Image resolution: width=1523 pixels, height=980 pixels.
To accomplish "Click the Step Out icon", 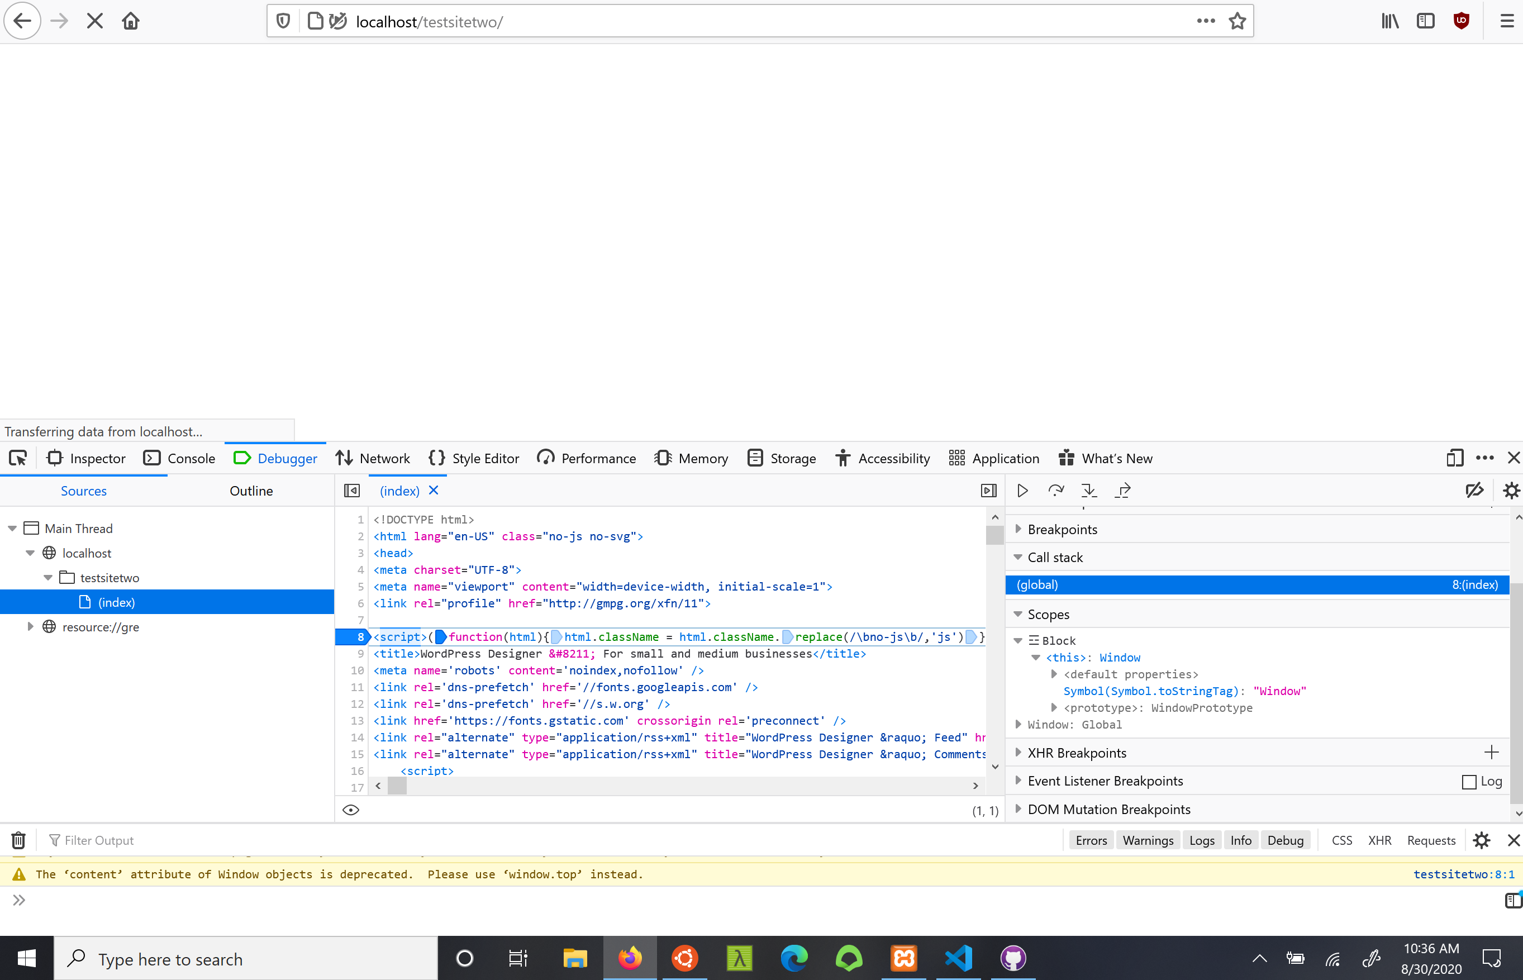I will click(x=1123, y=491).
